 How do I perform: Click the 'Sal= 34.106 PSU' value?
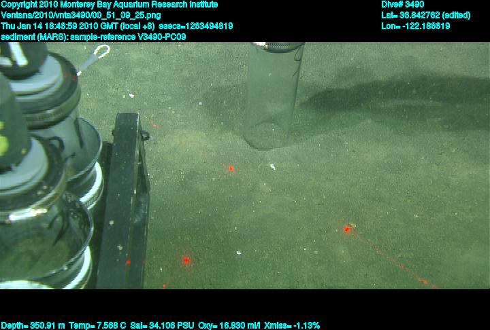pyautogui.click(x=162, y=326)
